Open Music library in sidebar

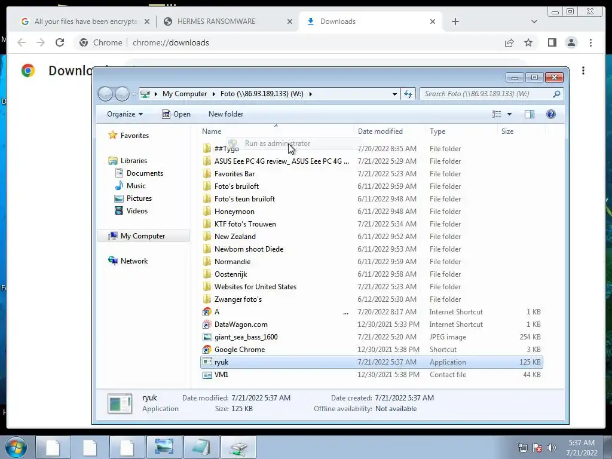[x=130, y=186]
